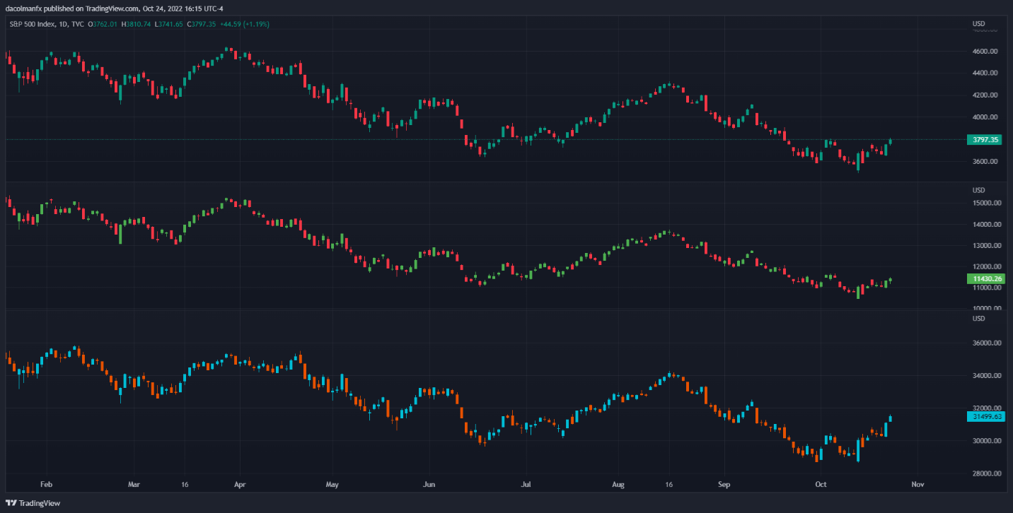Select the high value H3810.74
This screenshot has height=513, width=1013.
click(134, 24)
